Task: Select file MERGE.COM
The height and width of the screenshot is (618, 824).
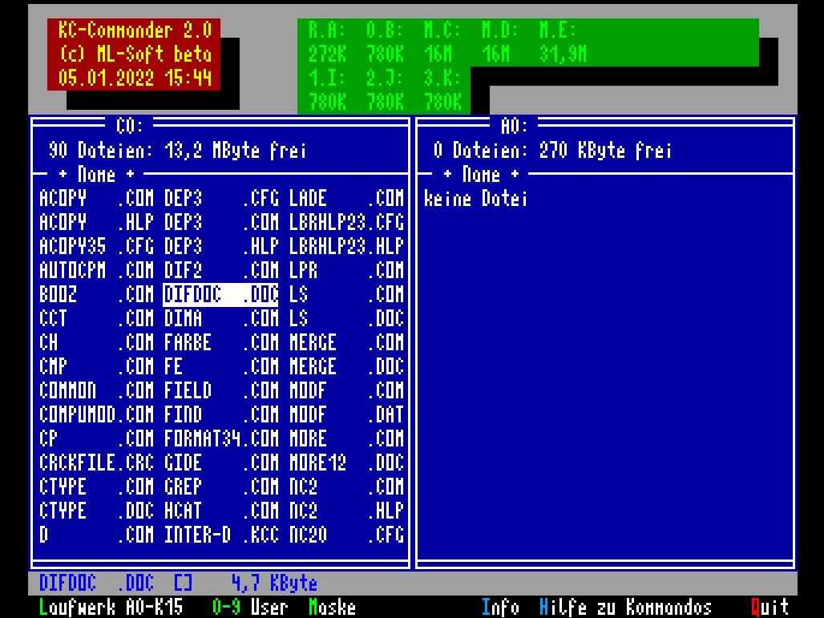Action: (346, 342)
